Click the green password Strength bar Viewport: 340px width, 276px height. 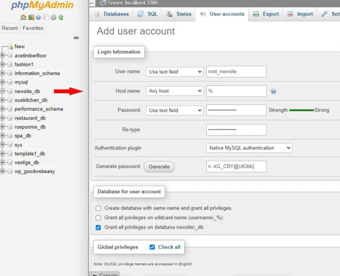coord(301,110)
